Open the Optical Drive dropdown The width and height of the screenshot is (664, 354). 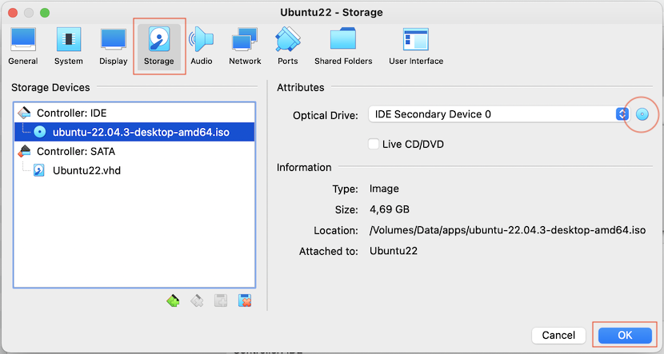[499, 114]
